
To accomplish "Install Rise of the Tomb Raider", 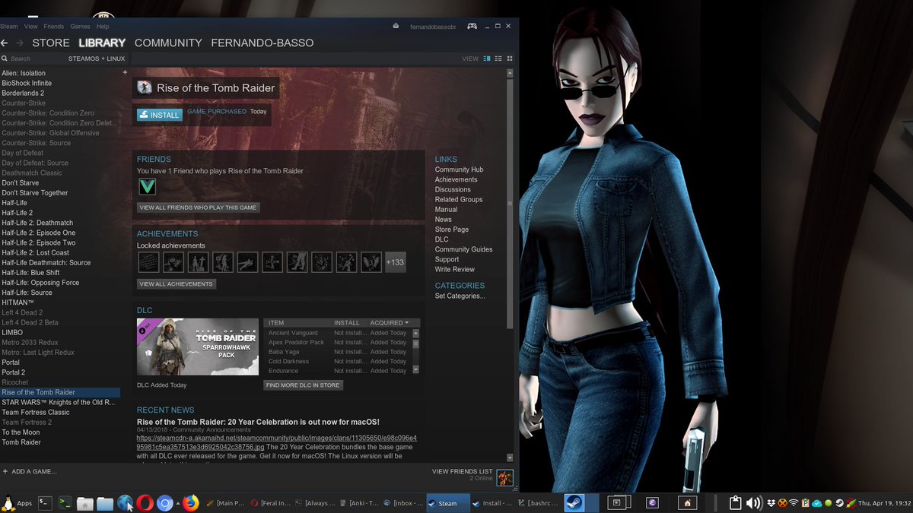I will point(160,115).
